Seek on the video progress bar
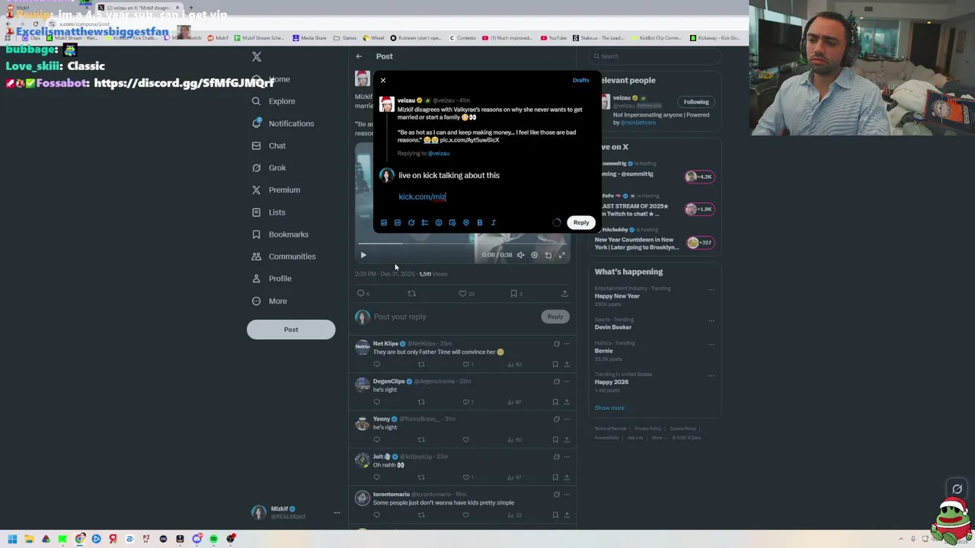The image size is (975, 548). [x=463, y=244]
